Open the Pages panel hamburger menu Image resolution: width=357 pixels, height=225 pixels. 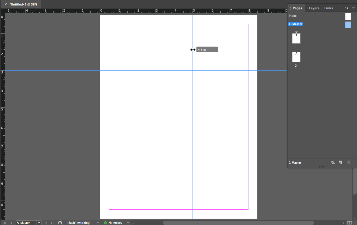point(354,8)
